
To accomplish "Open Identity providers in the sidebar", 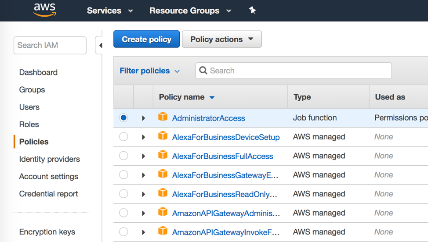I will pos(49,159).
